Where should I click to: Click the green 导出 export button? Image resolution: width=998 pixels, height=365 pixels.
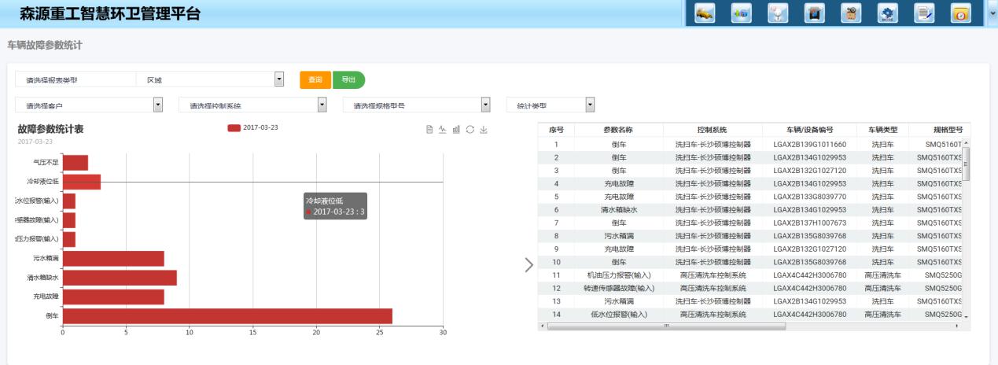[348, 79]
